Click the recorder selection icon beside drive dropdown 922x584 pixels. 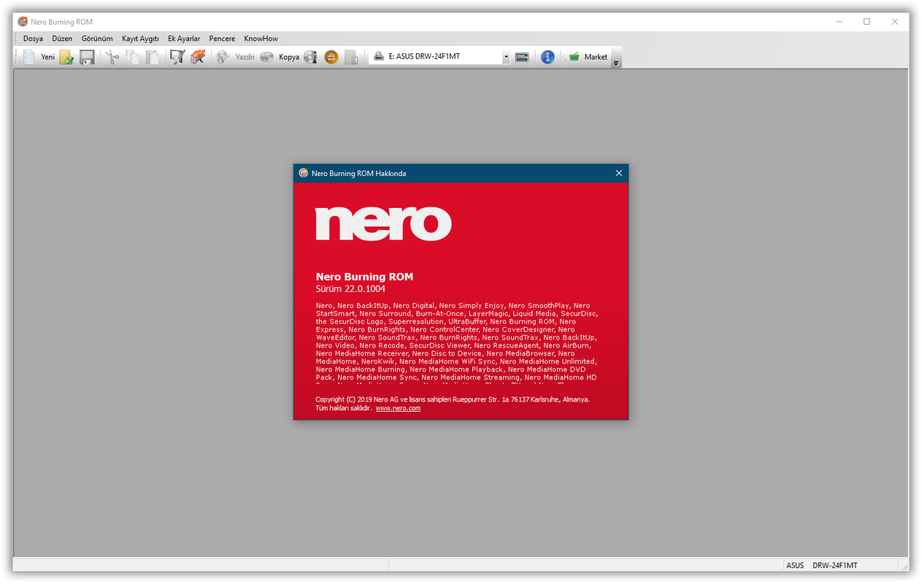[522, 57]
